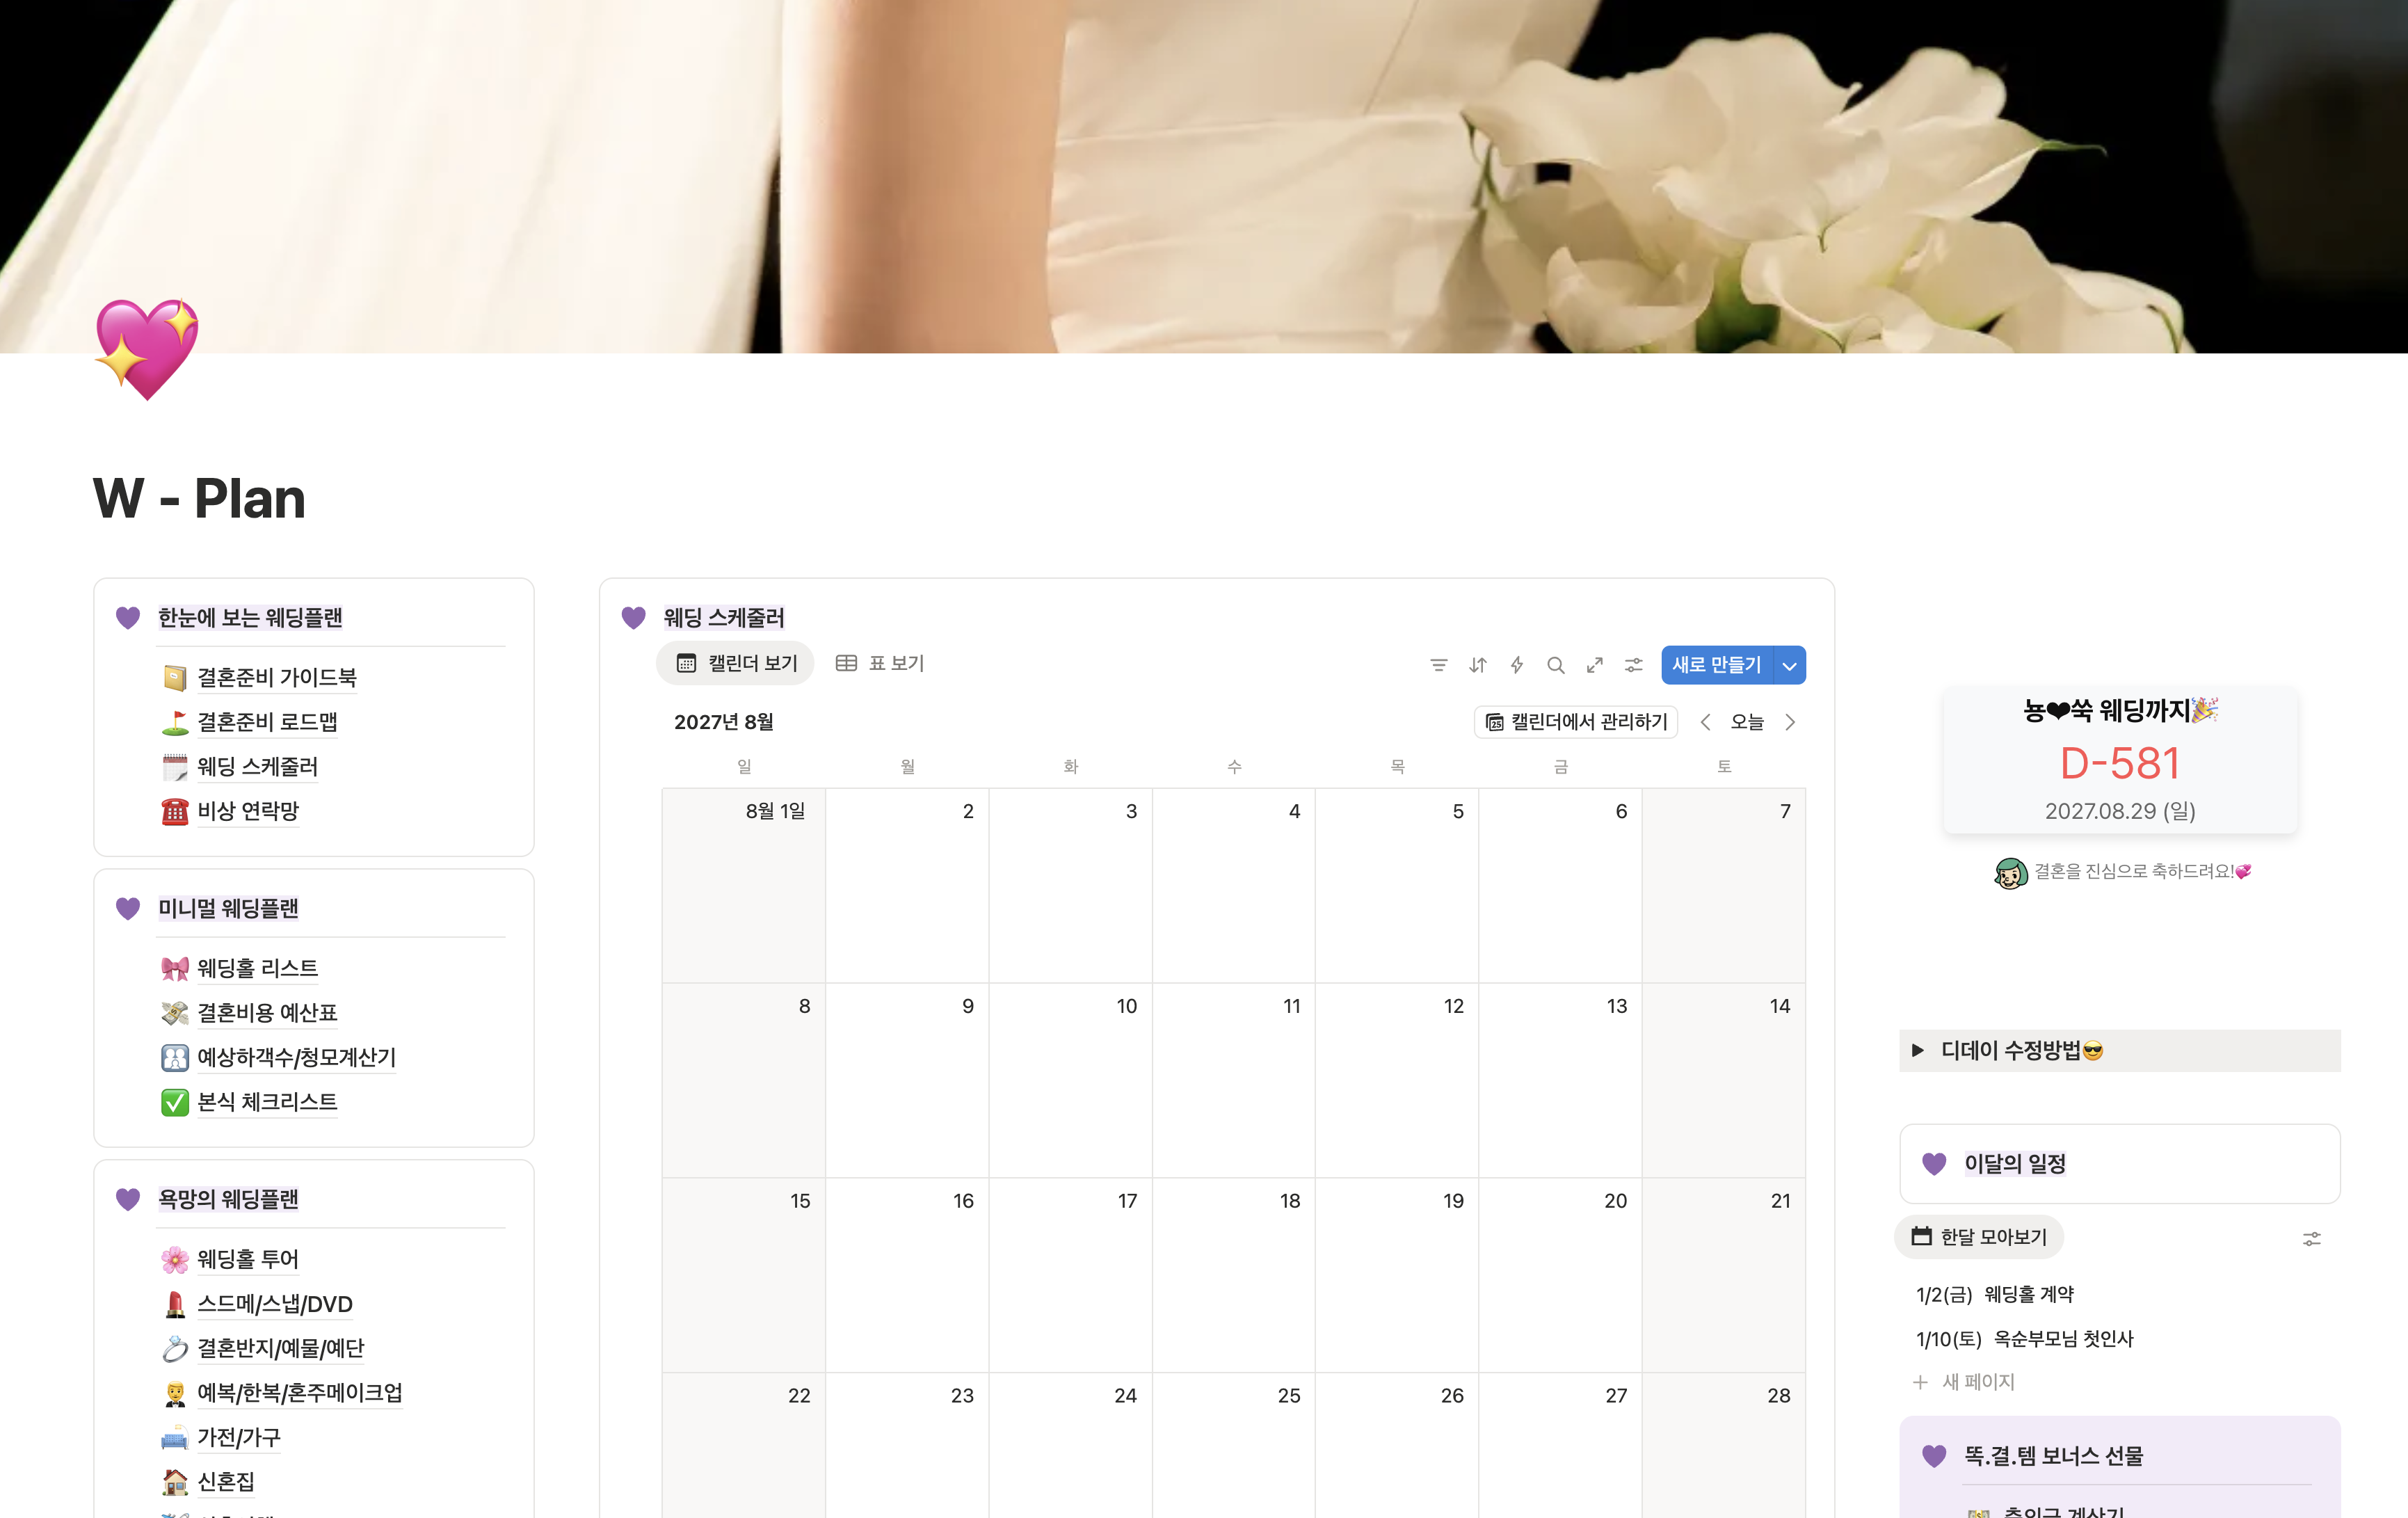Go to next month arrow
The image size is (2408, 1518).
(x=1790, y=722)
